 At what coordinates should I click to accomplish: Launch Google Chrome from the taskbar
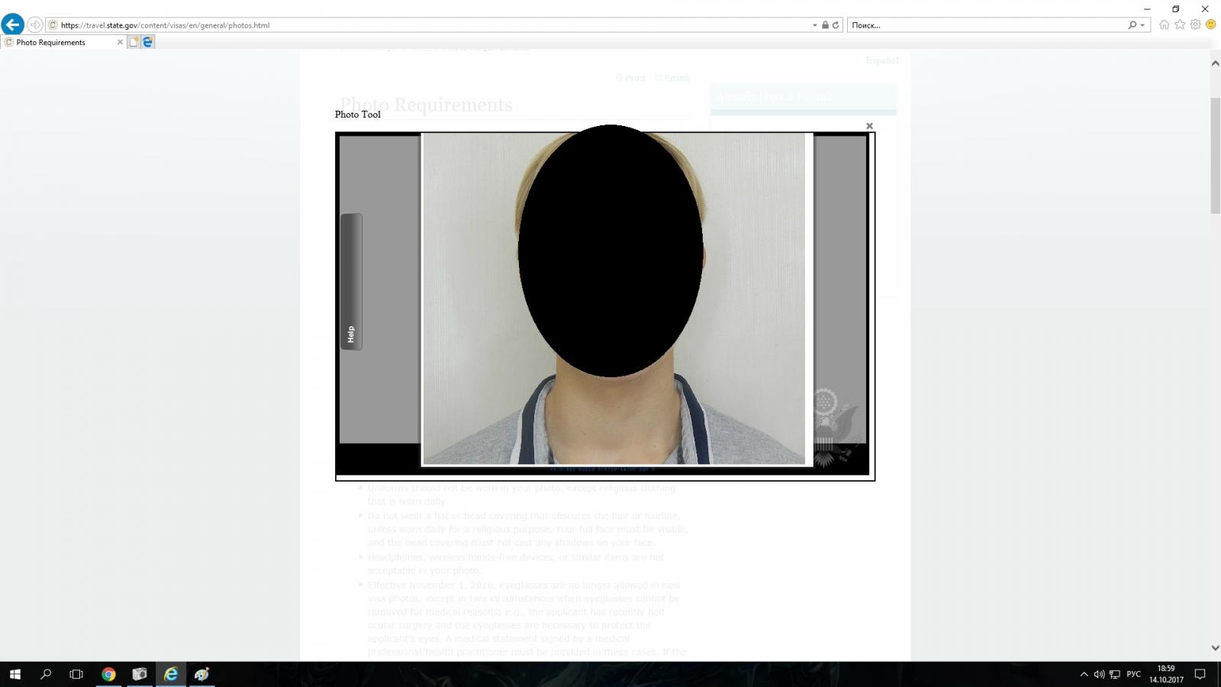click(x=108, y=674)
